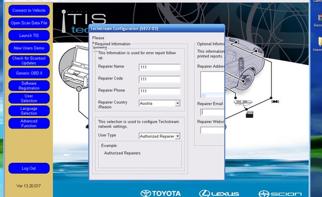322x197 pixels.
Task: Click the Repairer Phone input field
Action: point(159,91)
